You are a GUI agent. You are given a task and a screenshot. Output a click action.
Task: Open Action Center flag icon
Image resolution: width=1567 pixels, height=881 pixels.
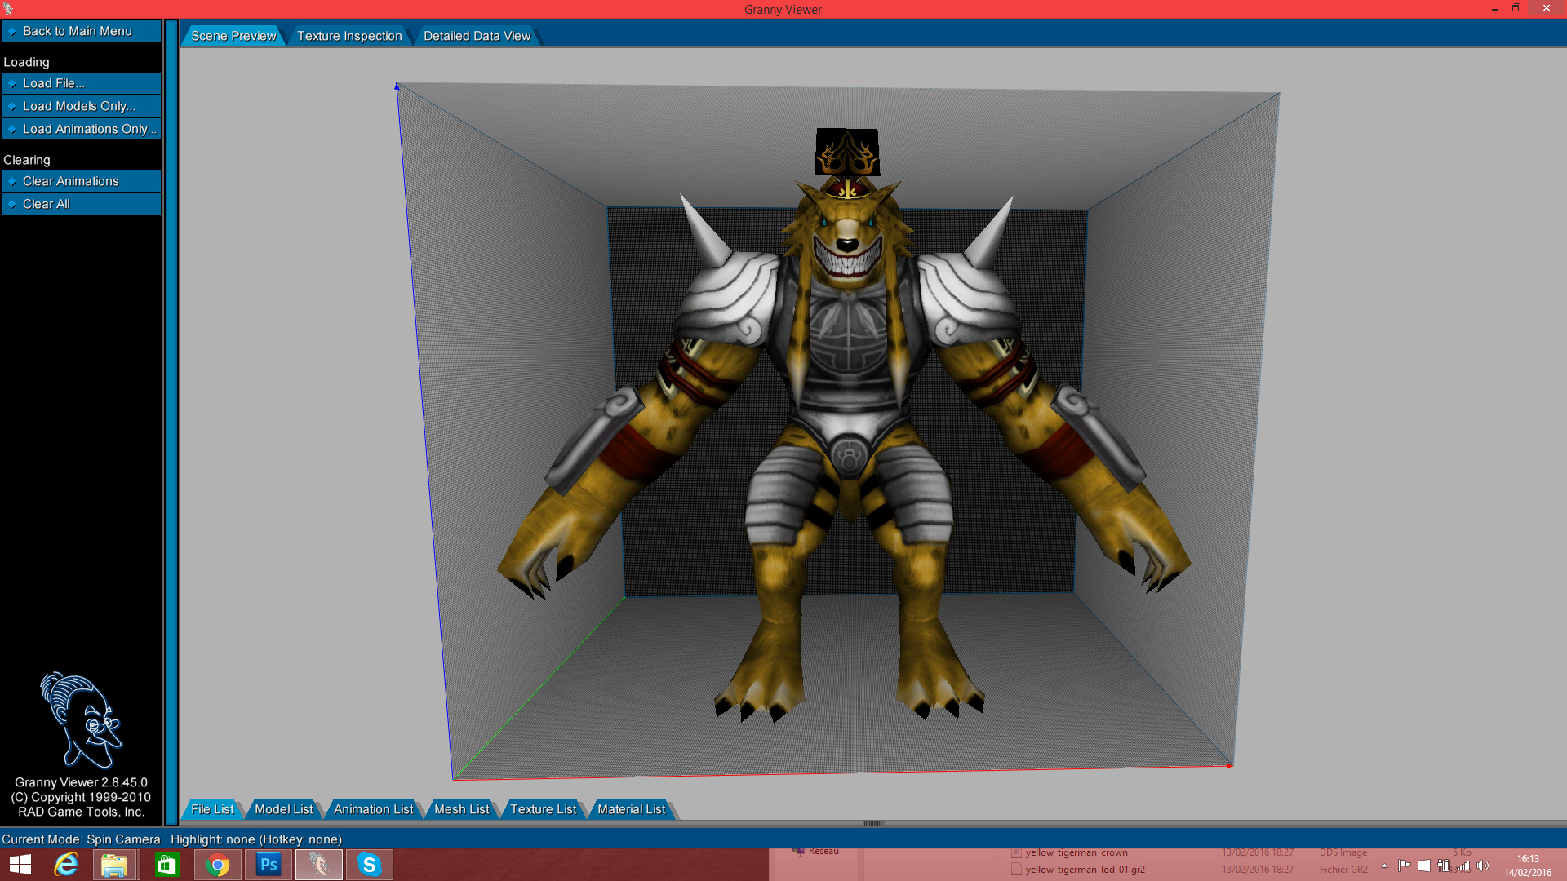[1404, 866]
